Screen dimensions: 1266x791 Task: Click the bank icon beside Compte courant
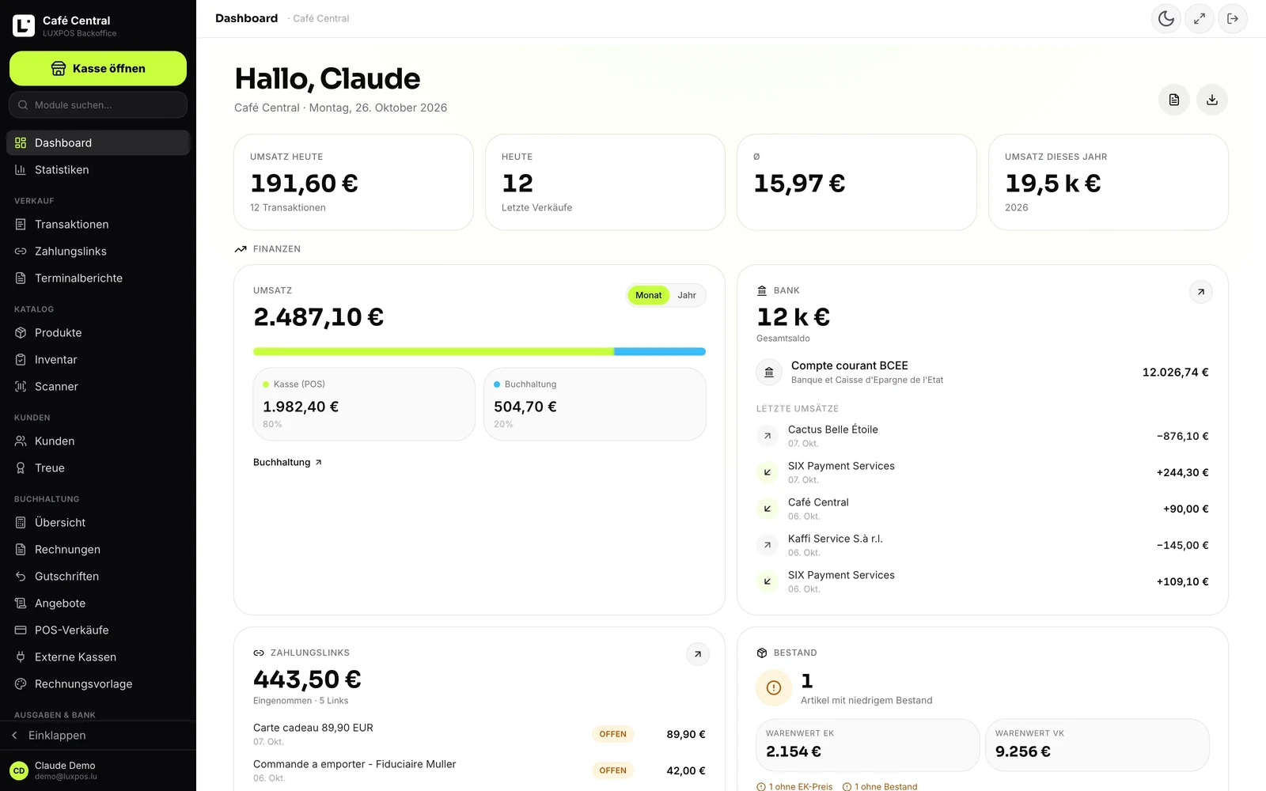pos(769,372)
